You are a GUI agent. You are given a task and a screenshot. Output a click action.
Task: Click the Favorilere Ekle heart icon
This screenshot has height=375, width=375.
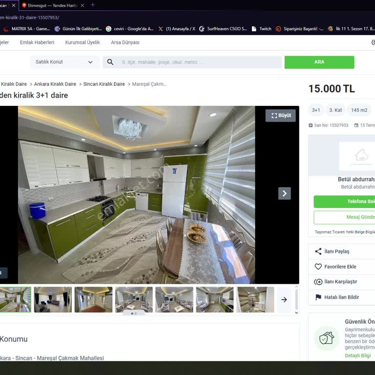coord(318,267)
